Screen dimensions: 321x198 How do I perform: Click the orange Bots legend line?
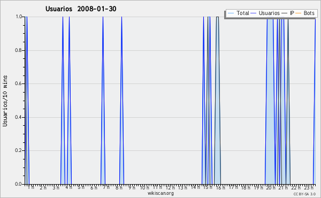(299, 13)
